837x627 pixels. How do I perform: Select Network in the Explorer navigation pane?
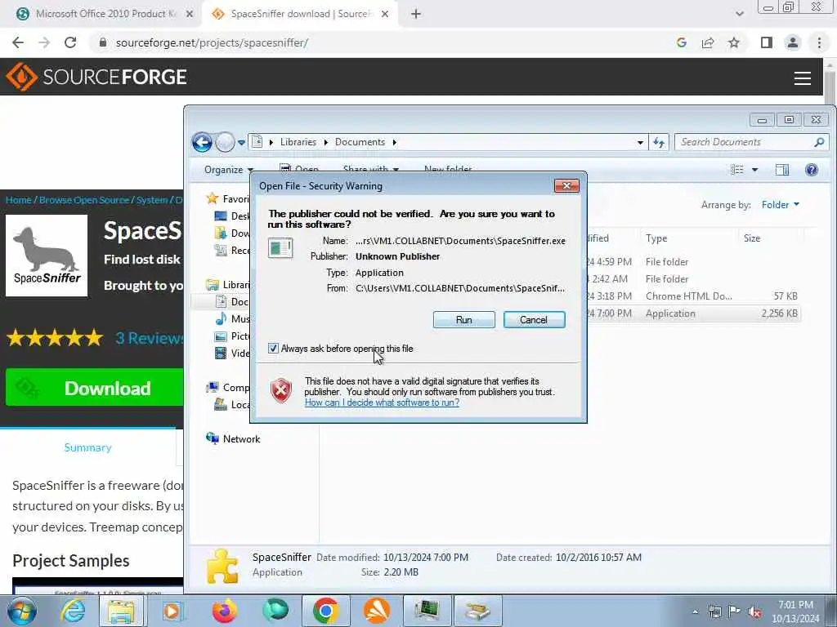pyautogui.click(x=233, y=438)
